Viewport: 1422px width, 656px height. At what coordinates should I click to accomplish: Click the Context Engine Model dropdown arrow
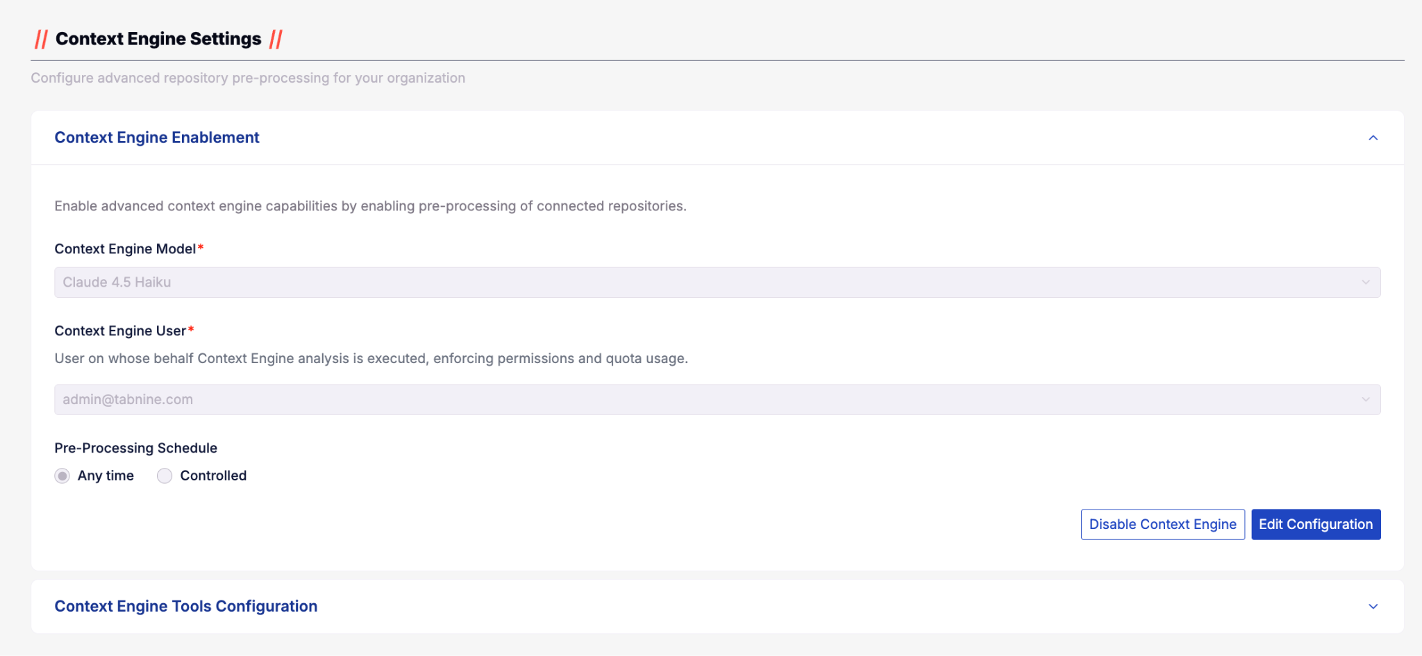click(x=1365, y=283)
